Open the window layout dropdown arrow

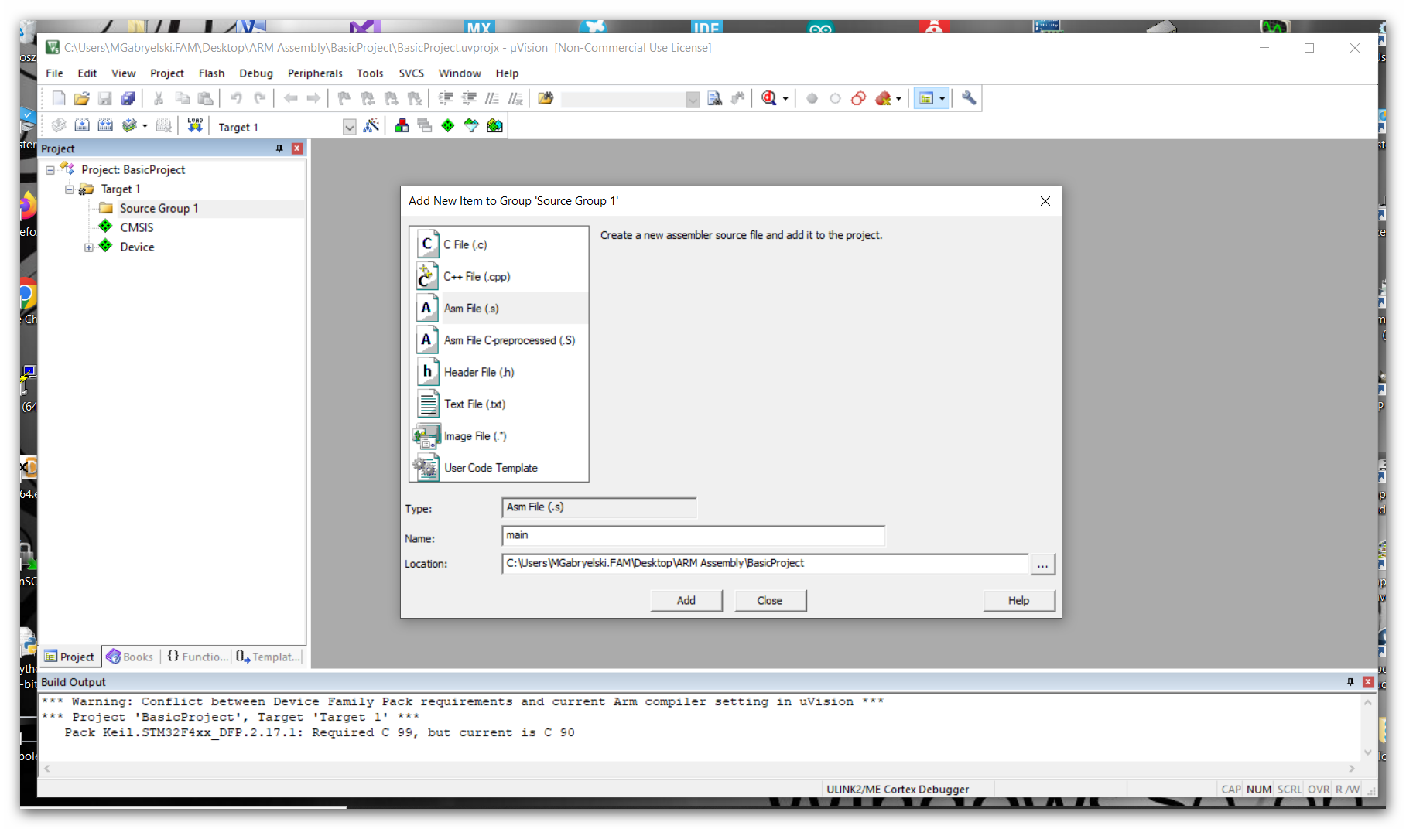942,99
